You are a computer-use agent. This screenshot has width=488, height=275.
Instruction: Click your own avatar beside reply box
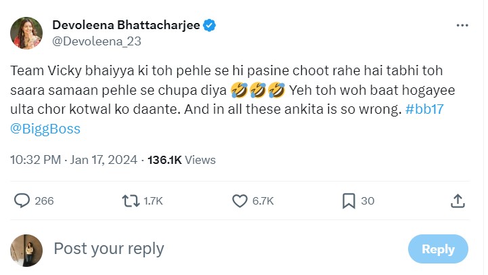coord(26,249)
